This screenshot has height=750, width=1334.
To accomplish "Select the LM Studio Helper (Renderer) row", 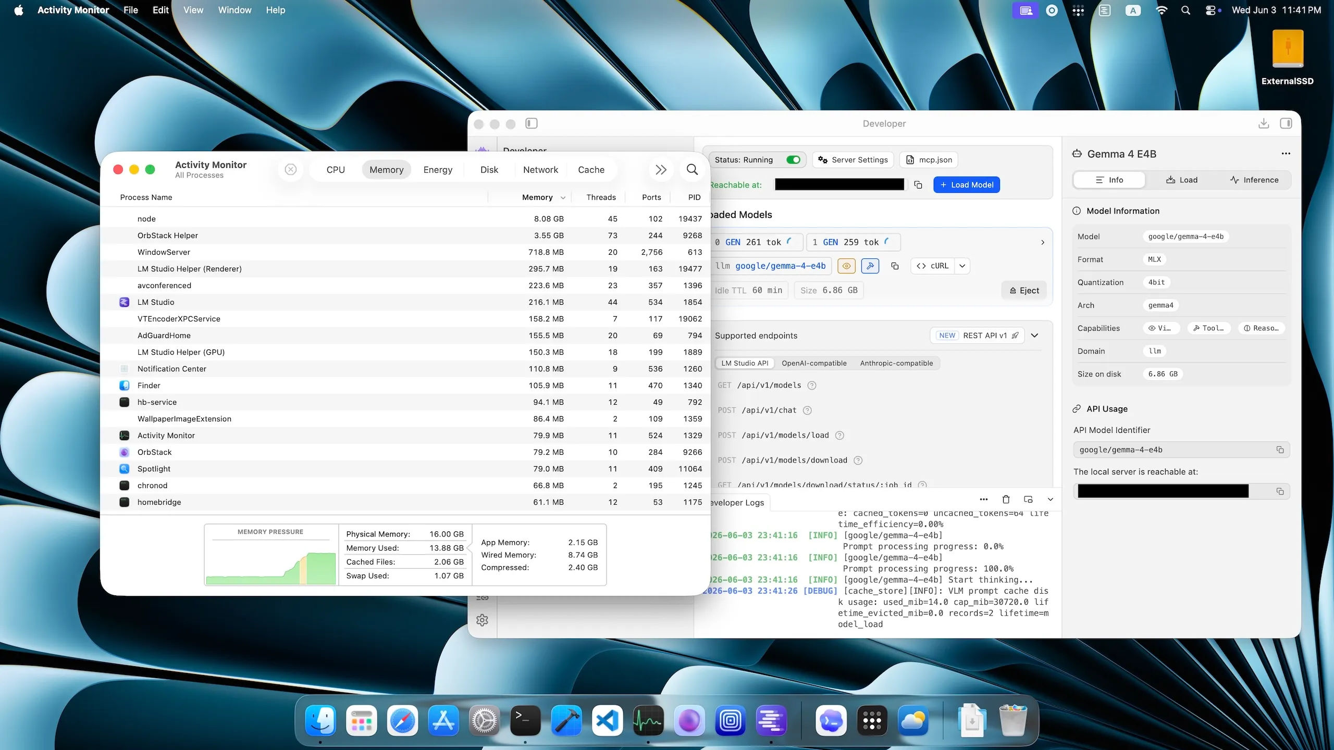I will pos(405,269).
